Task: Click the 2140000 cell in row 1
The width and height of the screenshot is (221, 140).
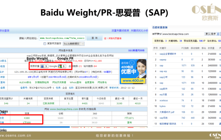Action: pyautogui.click(x=212, y=54)
